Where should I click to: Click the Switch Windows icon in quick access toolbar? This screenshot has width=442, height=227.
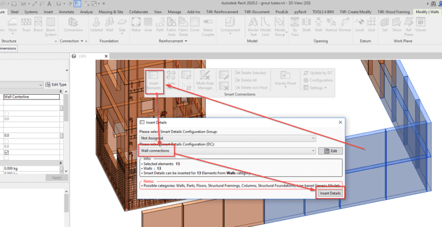(x=94, y=3)
